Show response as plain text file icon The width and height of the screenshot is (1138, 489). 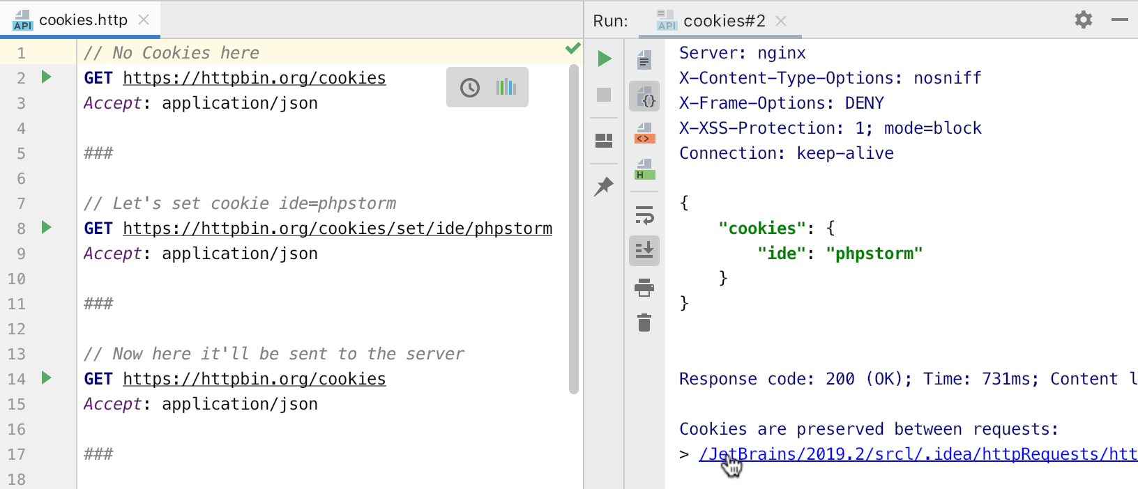click(x=644, y=60)
